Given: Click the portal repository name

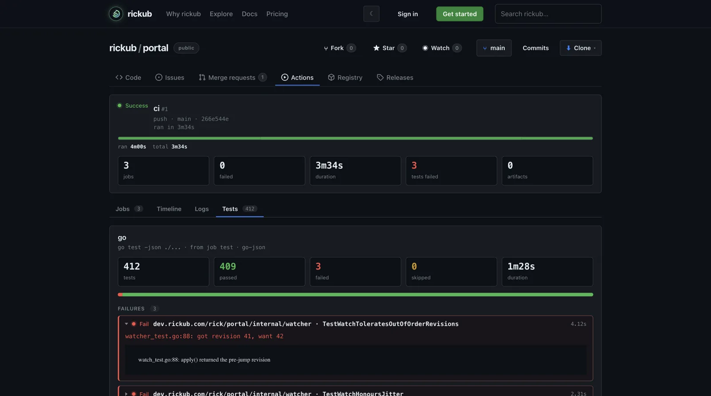Looking at the screenshot, I should pos(156,48).
